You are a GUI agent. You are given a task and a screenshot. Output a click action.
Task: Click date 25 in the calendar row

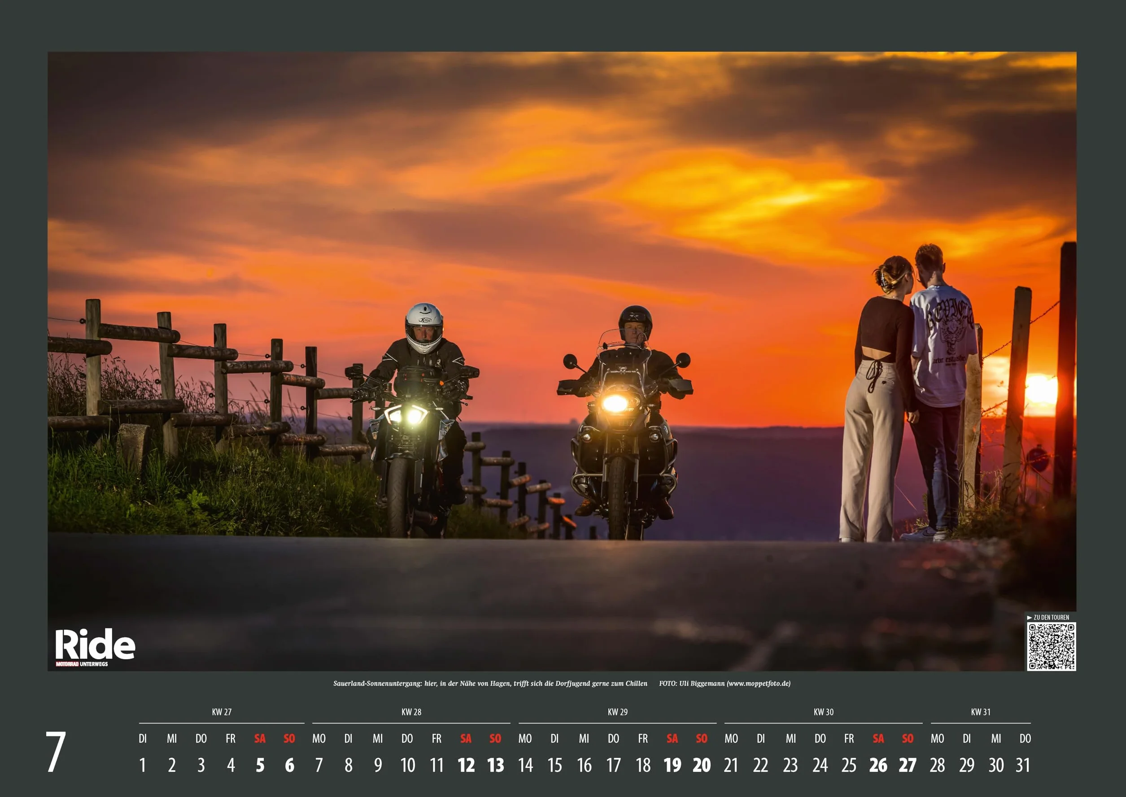[x=849, y=766]
